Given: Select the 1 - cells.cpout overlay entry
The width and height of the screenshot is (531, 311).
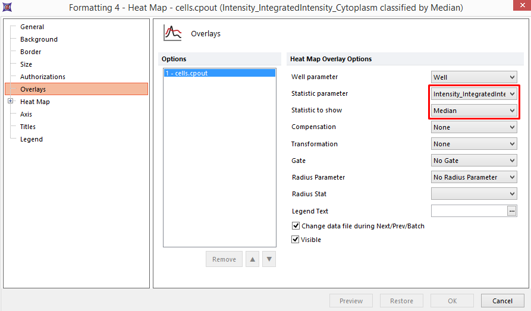Looking at the screenshot, I should coord(219,73).
